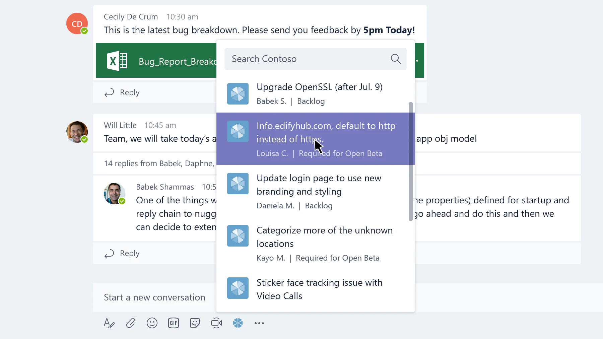Click the search magnifier in the popup
This screenshot has height=339, width=603.
(396, 59)
